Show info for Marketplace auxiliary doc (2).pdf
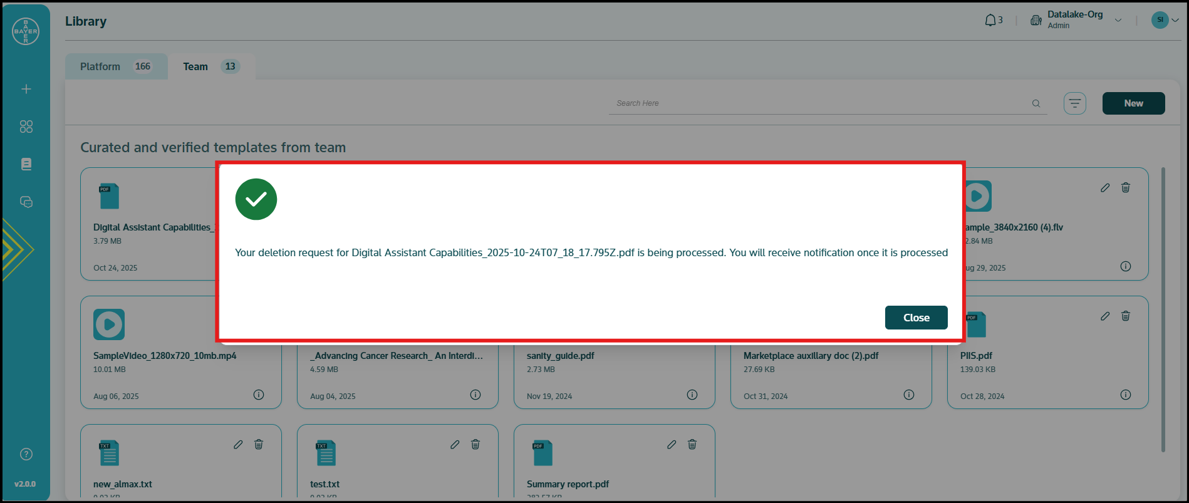Viewport: 1189px width, 503px height. click(x=909, y=395)
